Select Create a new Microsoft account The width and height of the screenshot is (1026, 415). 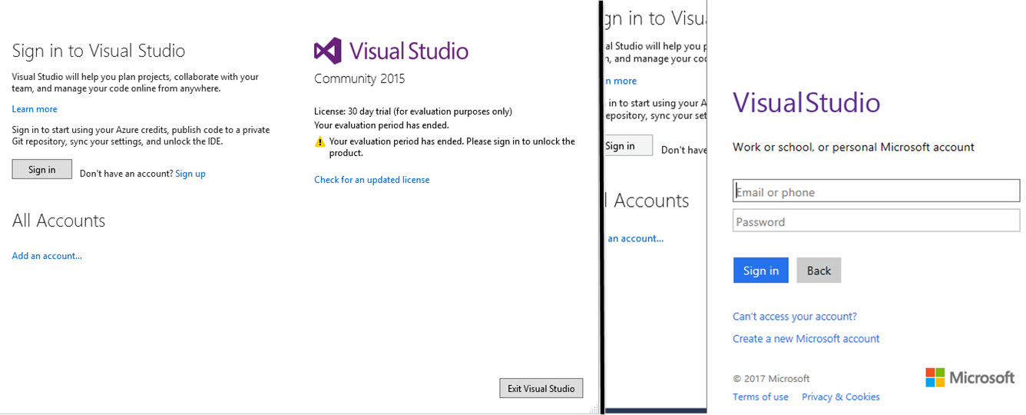(806, 339)
